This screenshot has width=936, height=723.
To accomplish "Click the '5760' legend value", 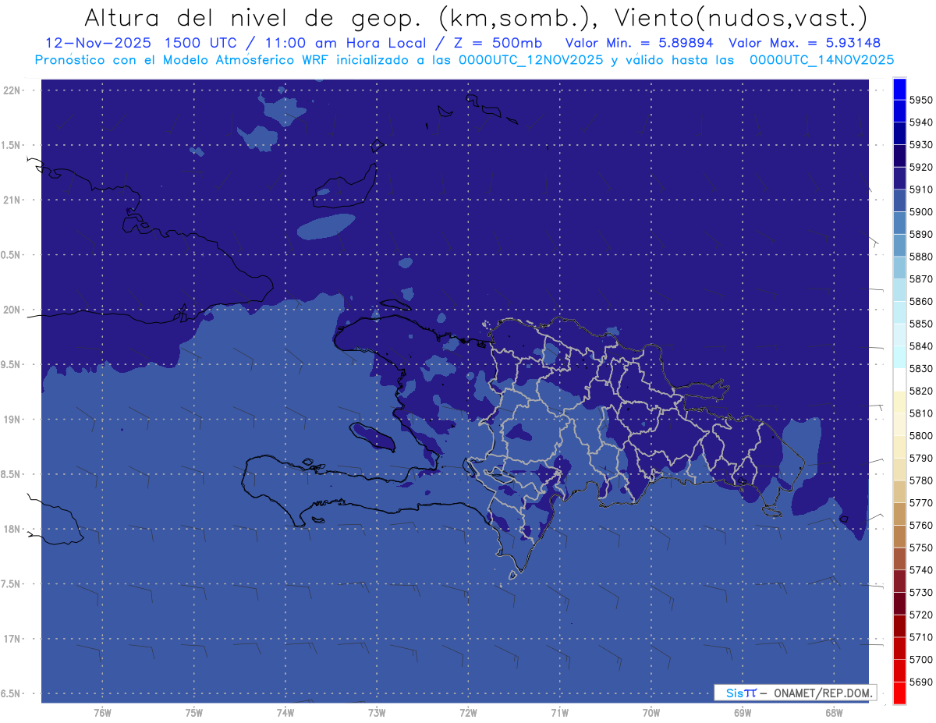I will 921,525.
